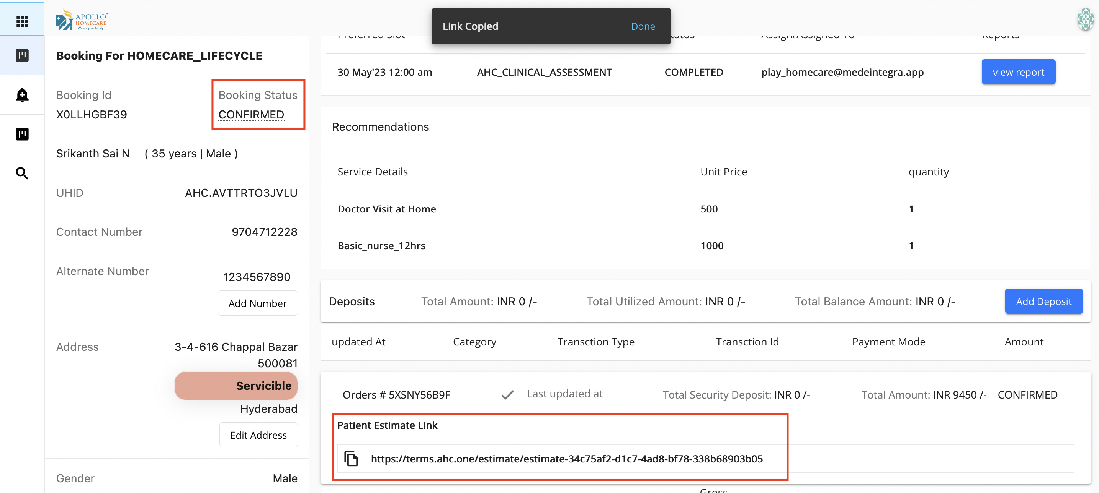The image size is (1099, 493).
Task: Open the CONFIRMED booking status dropdown
Action: click(x=251, y=114)
